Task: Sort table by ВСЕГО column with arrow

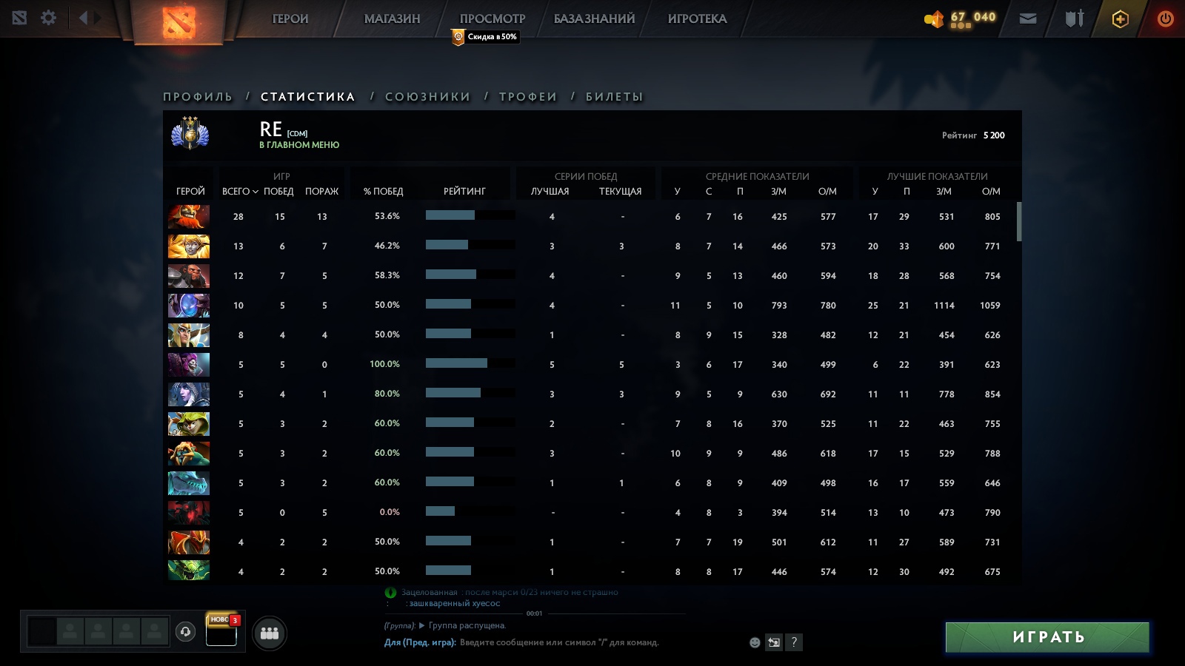Action: coord(240,191)
